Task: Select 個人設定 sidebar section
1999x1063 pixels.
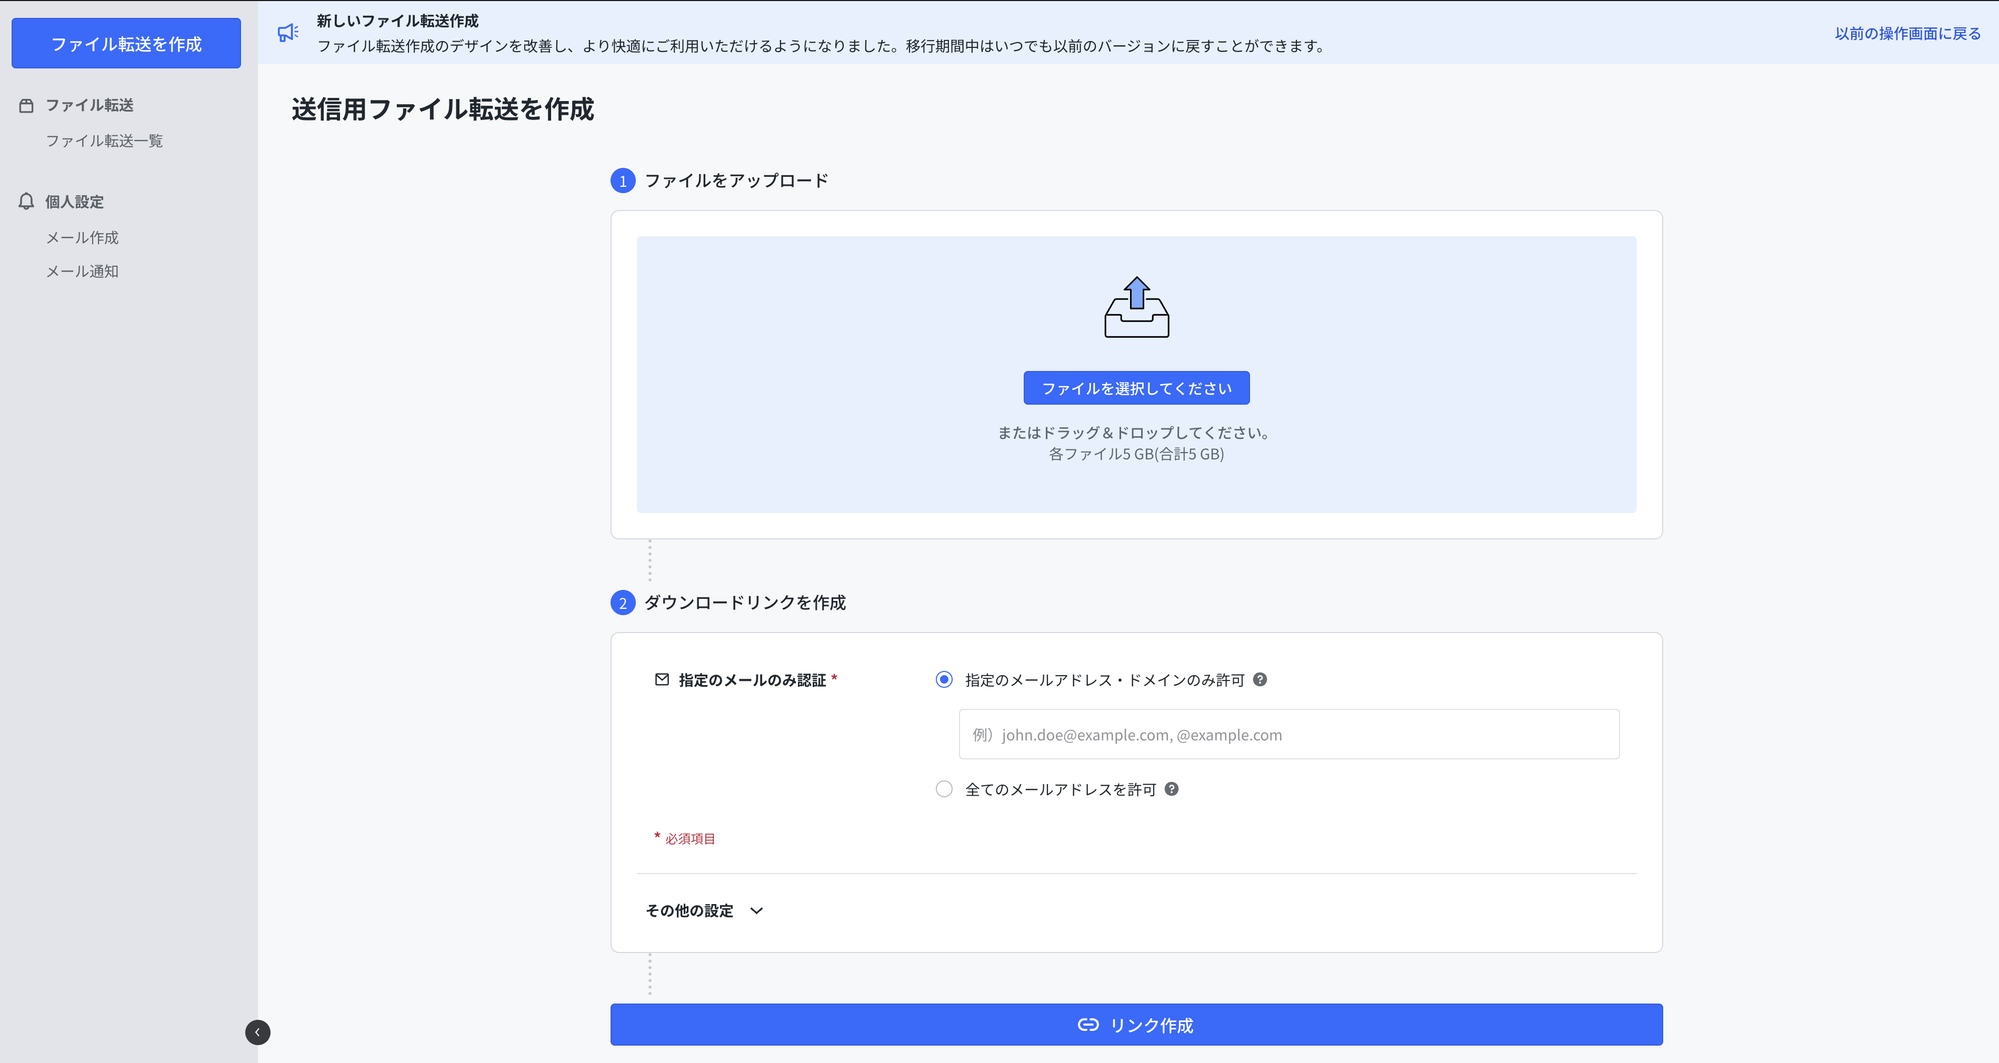Action: pos(75,202)
